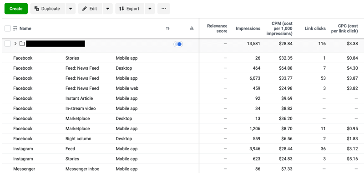Click the up-down arrows delivery column icon
The image size is (364, 173).
coord(168,28)
